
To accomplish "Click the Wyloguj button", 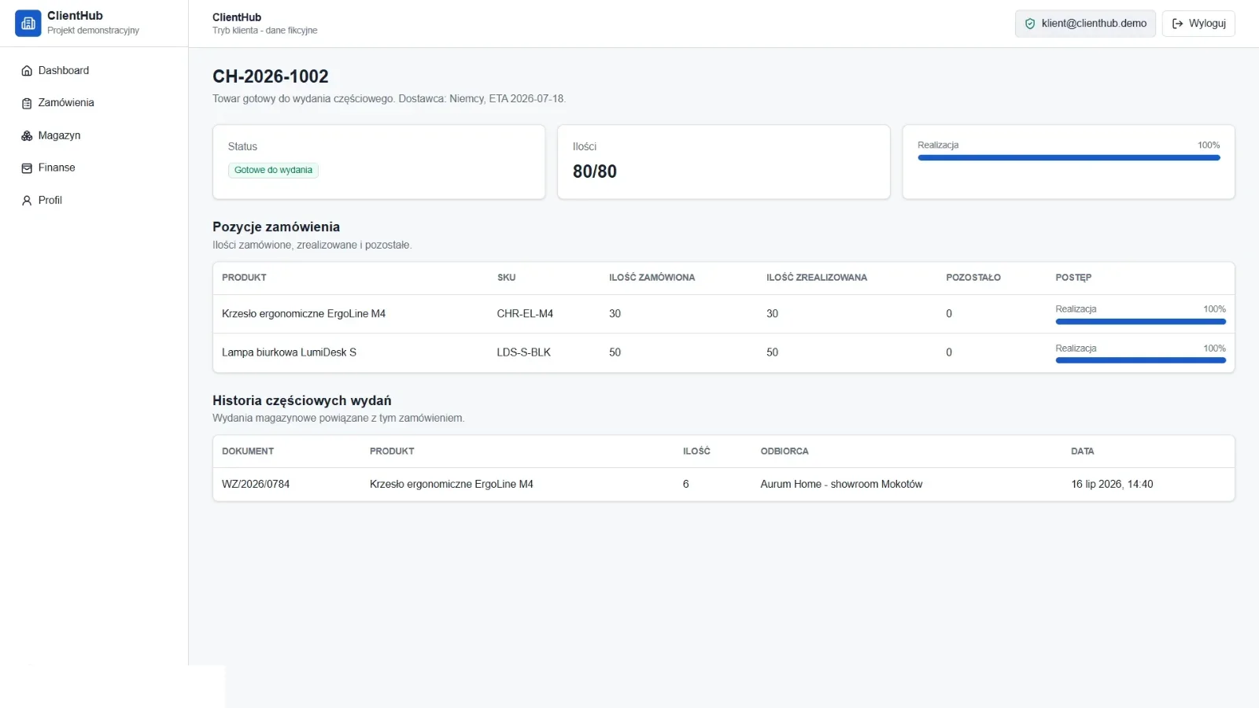I will pos(1198,24).
